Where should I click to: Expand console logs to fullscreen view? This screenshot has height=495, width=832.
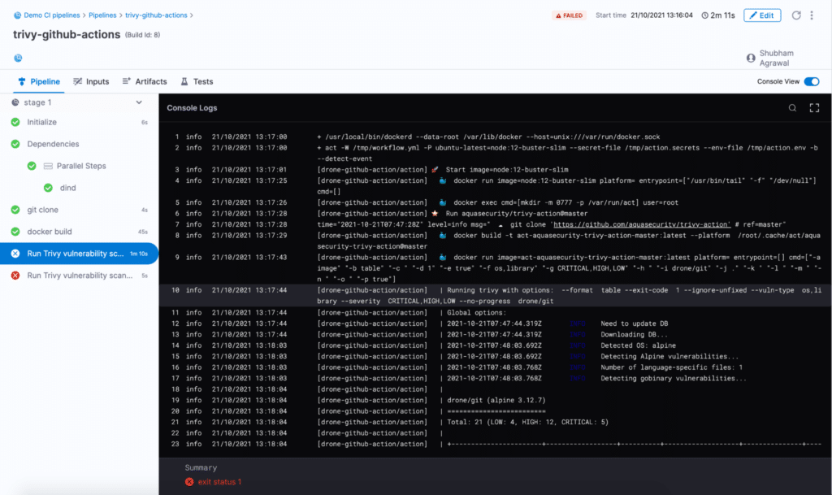pos(814,107)
